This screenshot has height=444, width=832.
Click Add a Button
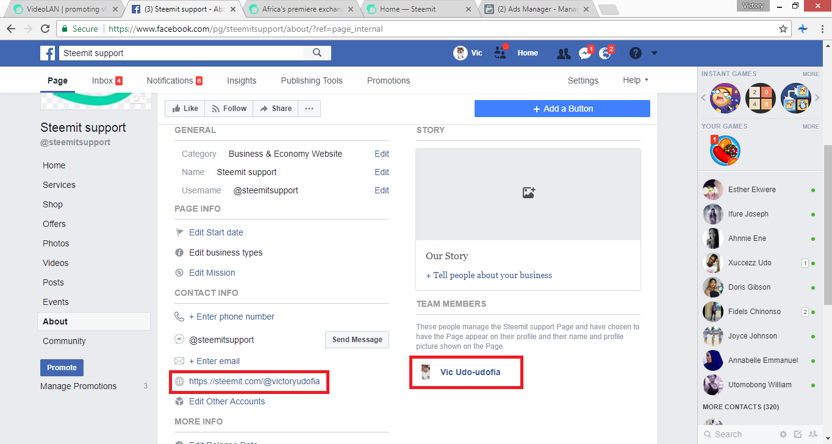pyautogui.click(x=562, y=109)
